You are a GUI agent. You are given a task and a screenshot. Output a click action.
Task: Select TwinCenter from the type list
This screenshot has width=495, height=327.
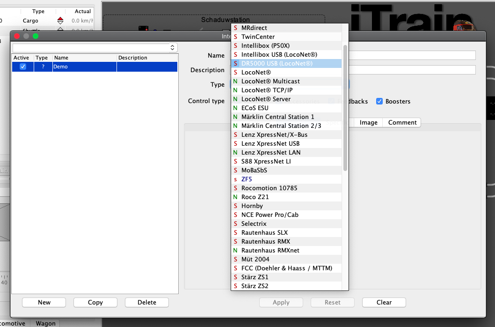tap(286, 37)
